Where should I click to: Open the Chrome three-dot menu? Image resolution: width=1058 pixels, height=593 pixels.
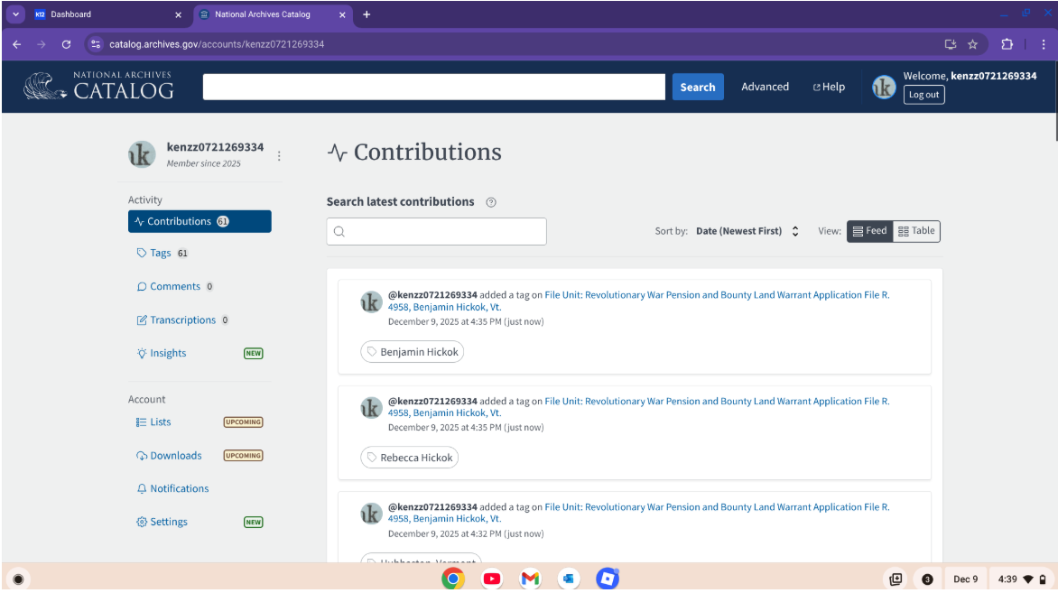[1043, 44]
